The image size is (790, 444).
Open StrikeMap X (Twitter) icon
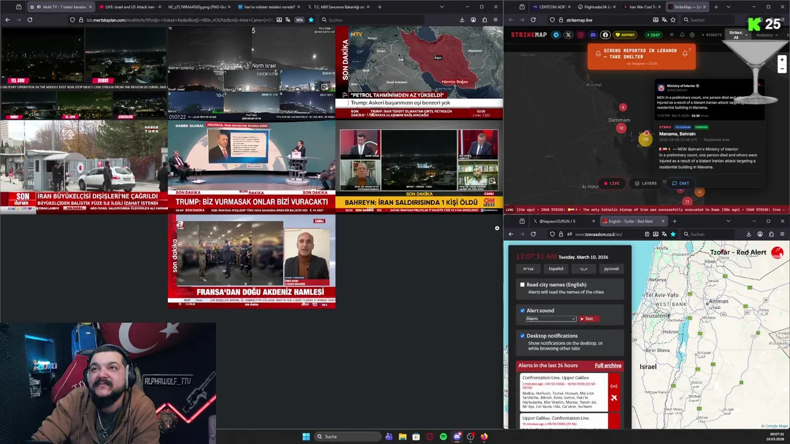pos(568,35)
